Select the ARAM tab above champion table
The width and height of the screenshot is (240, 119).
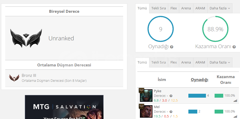(200, 62)
